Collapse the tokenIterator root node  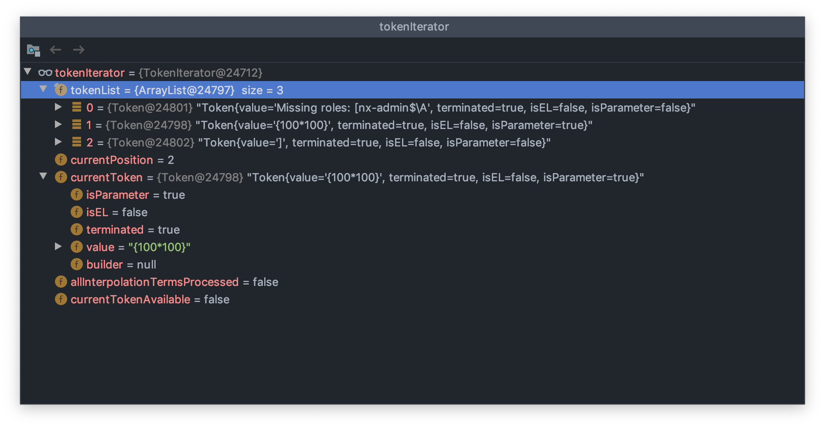tap(28, 71)
